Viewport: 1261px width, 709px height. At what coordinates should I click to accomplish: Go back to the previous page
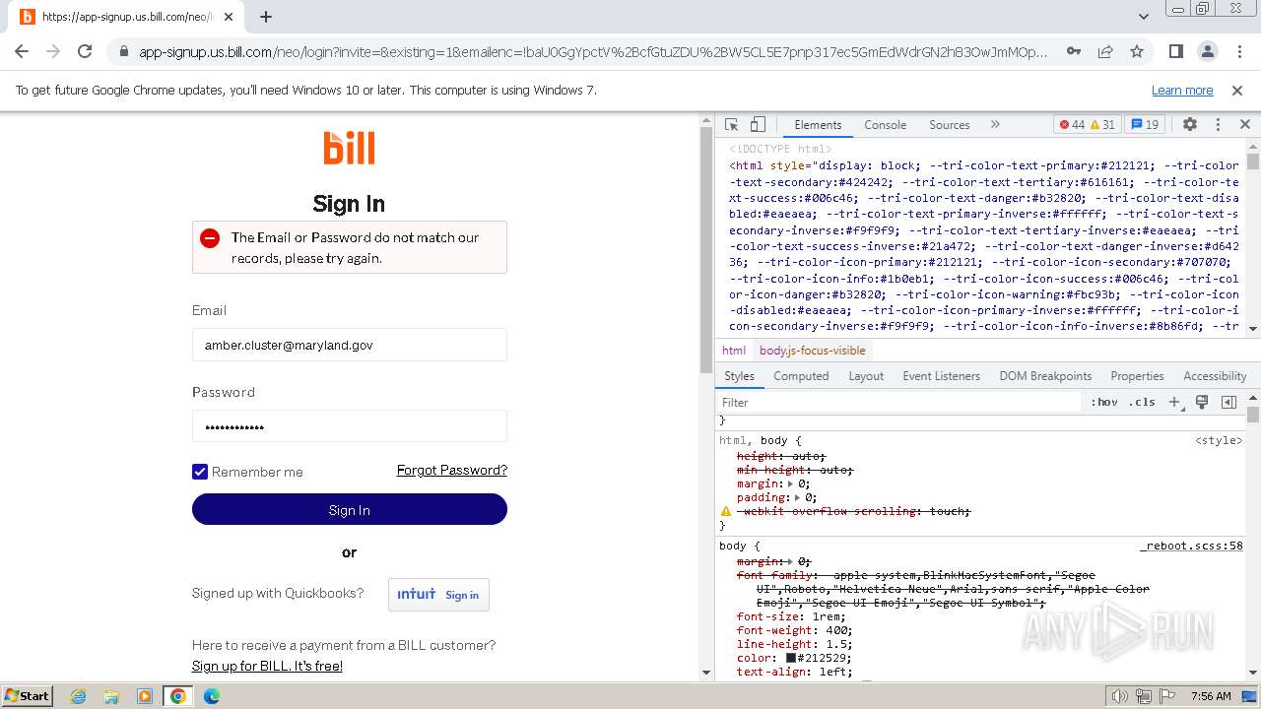pos(22,51)
